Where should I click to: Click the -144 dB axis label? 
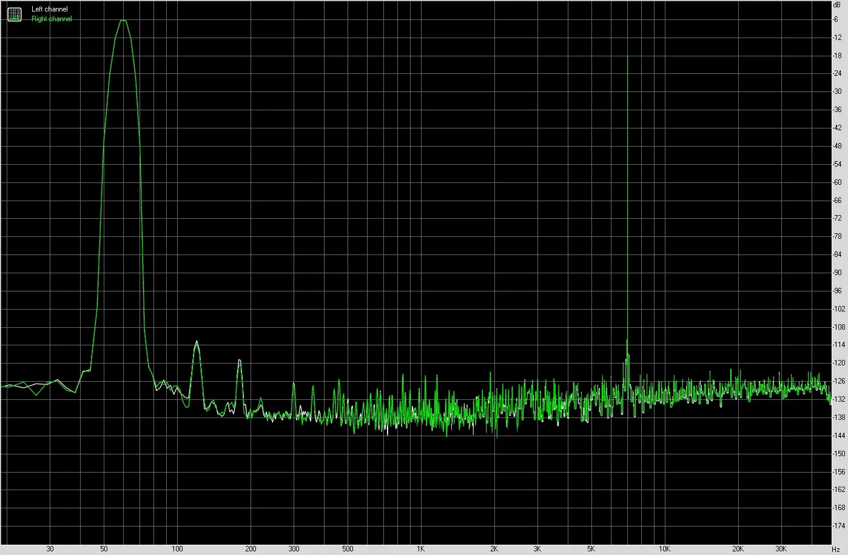tap(840, 435)
